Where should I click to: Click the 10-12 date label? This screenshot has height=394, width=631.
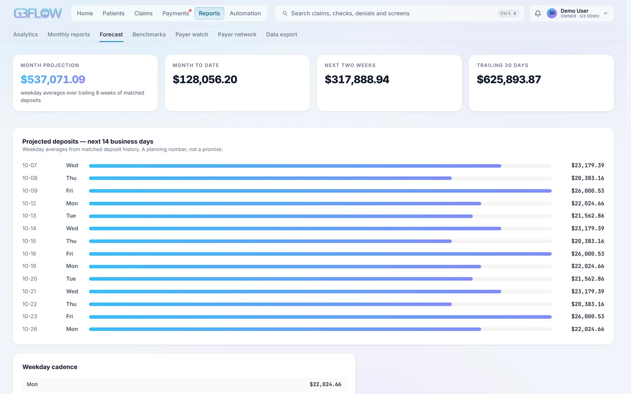click(x=29, y=204)
